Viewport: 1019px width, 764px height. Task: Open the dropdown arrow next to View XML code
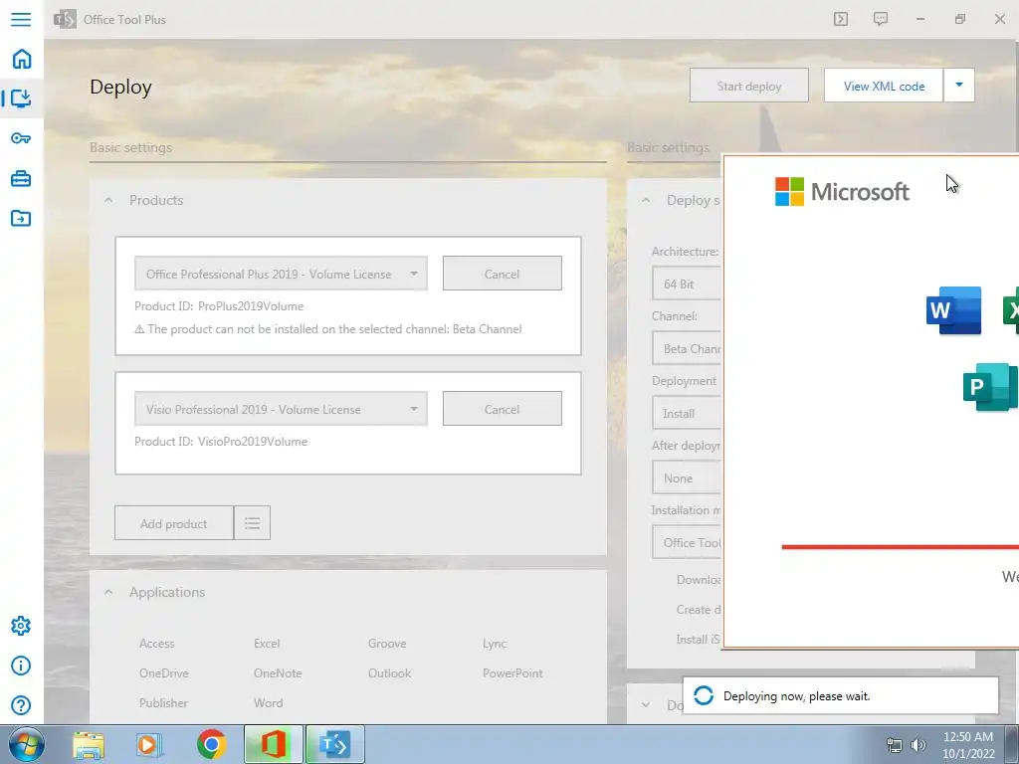tap(959, 86)
